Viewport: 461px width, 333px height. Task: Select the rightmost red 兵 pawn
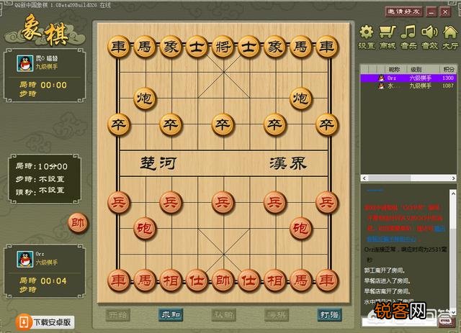coord(327,202)
